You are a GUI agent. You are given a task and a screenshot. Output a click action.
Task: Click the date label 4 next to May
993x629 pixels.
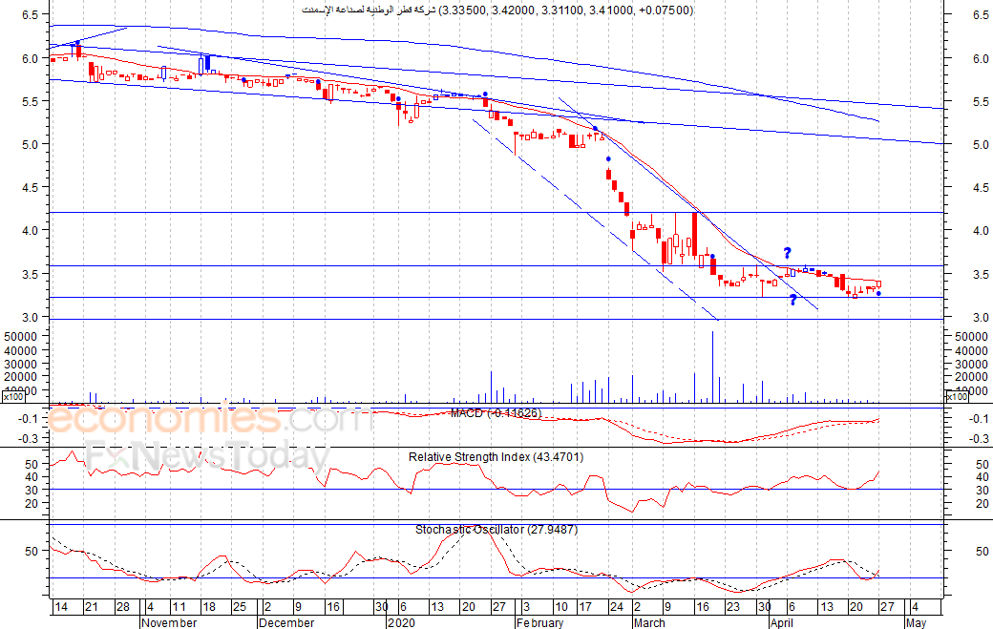[x=915, y=607]
